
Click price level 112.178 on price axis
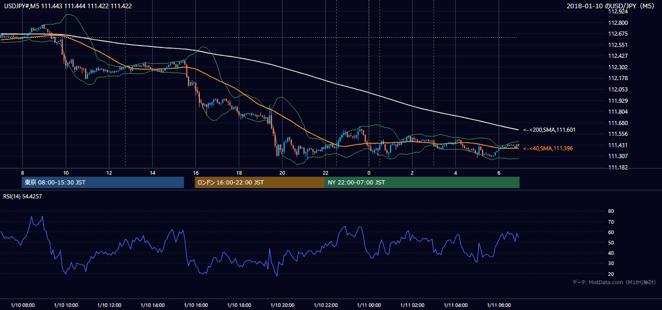tap(617, 78)
